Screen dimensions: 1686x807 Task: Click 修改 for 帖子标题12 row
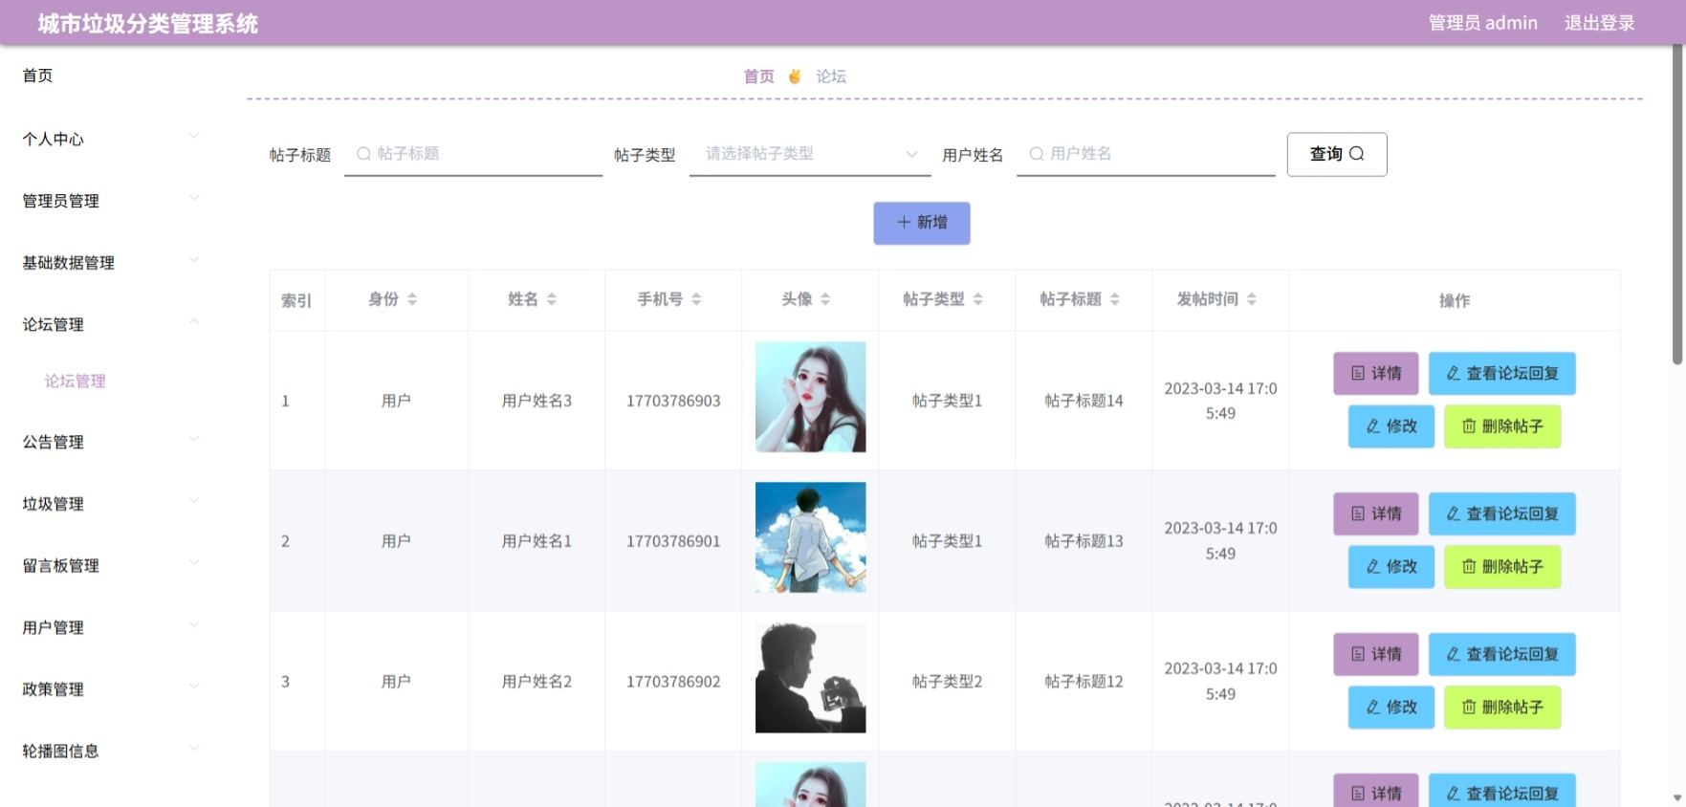click(x=1391, y=708)
